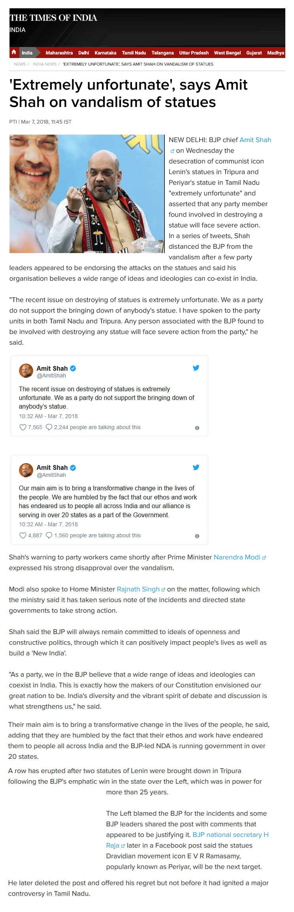
Task: Open info icon on second tweet
Action: (x=197, y=536)
